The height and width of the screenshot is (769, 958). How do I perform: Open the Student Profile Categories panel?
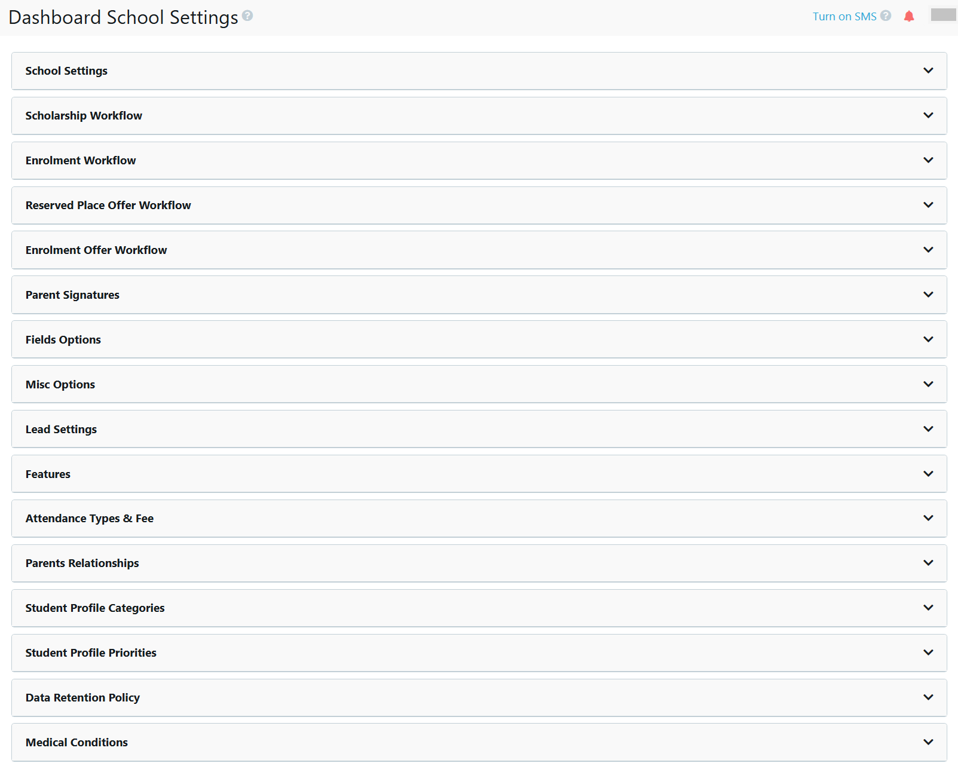[928, 608]
